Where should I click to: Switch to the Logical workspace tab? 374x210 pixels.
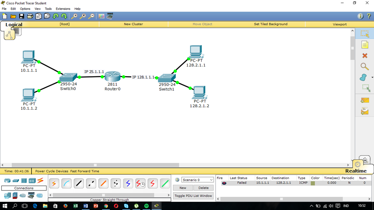[x=14, y=25]
